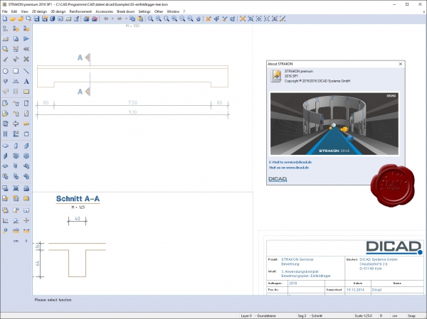This screenshot has height=319, width=427.
Task: Click the chart graph tool icon
Action: (6, 220)
